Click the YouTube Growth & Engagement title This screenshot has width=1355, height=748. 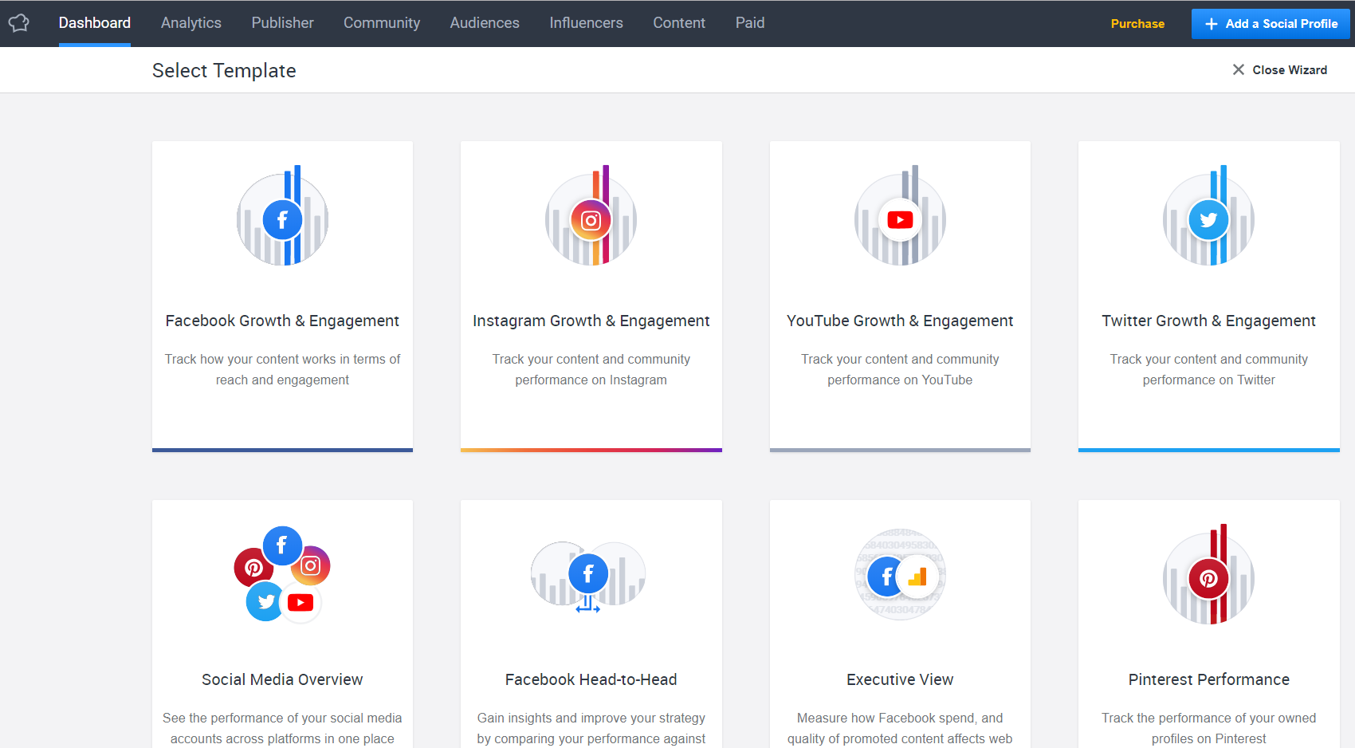pyautogui.click(x=900, y=321)
